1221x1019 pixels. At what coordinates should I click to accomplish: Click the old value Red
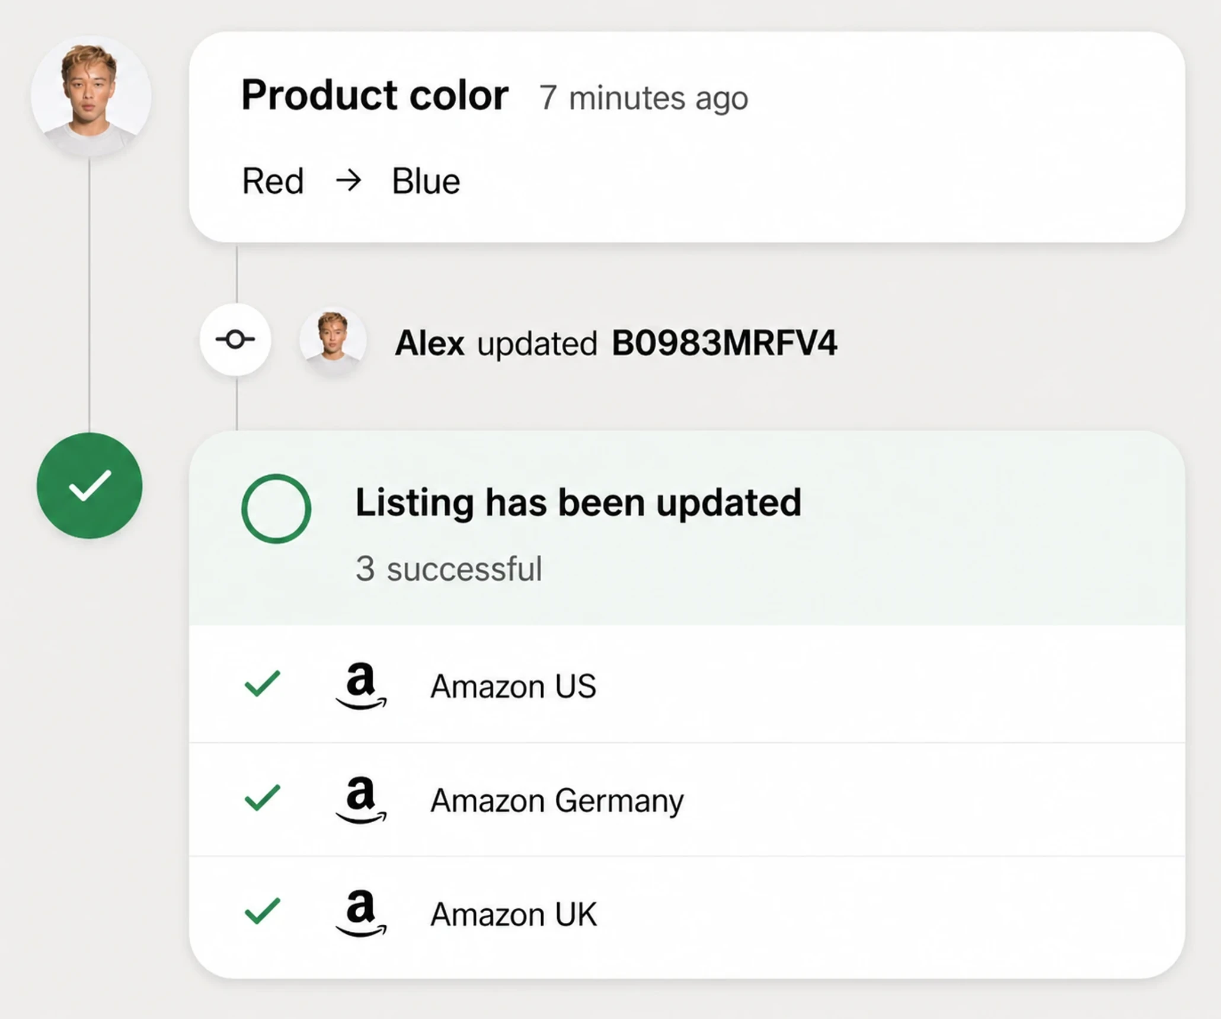pyautogui.click(x=273, y=181)
